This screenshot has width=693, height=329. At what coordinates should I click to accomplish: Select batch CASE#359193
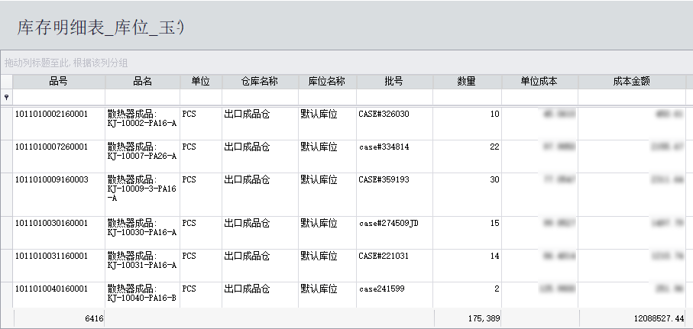[x=384, y=179]
